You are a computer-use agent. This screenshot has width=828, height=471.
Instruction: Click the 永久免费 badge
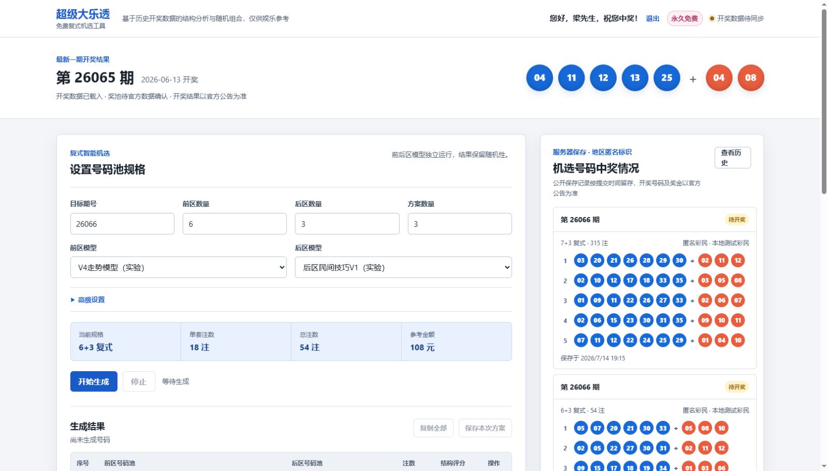[x=685, y=19]
